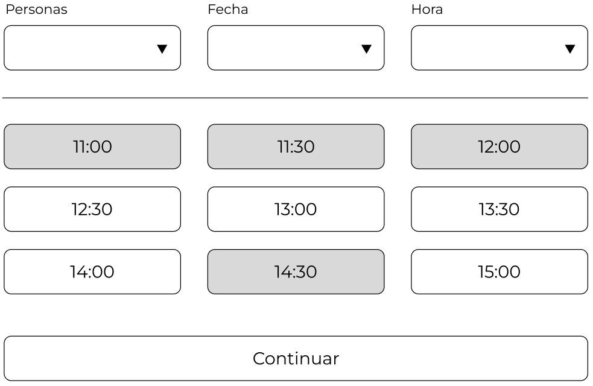Select the 14:00 time slot
This screenshot has height=386, width=593.
pyautogui.click(x=92, y=272)
